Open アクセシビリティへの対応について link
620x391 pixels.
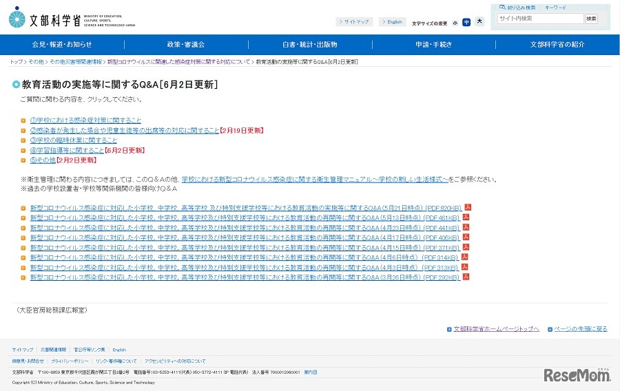175,361
